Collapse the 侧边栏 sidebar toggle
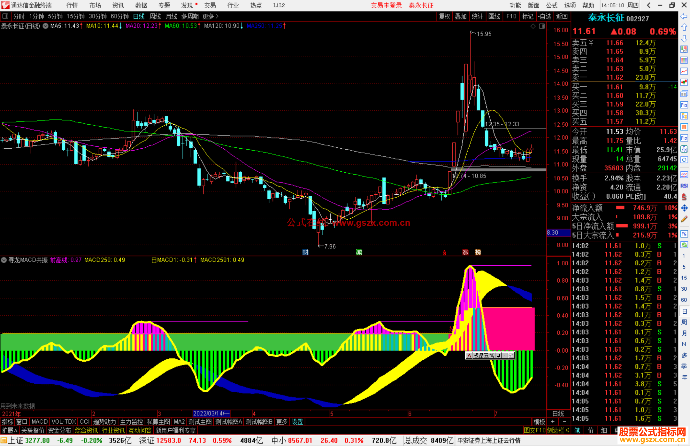Viewport: 690px width, 446px height. (558, 430)
